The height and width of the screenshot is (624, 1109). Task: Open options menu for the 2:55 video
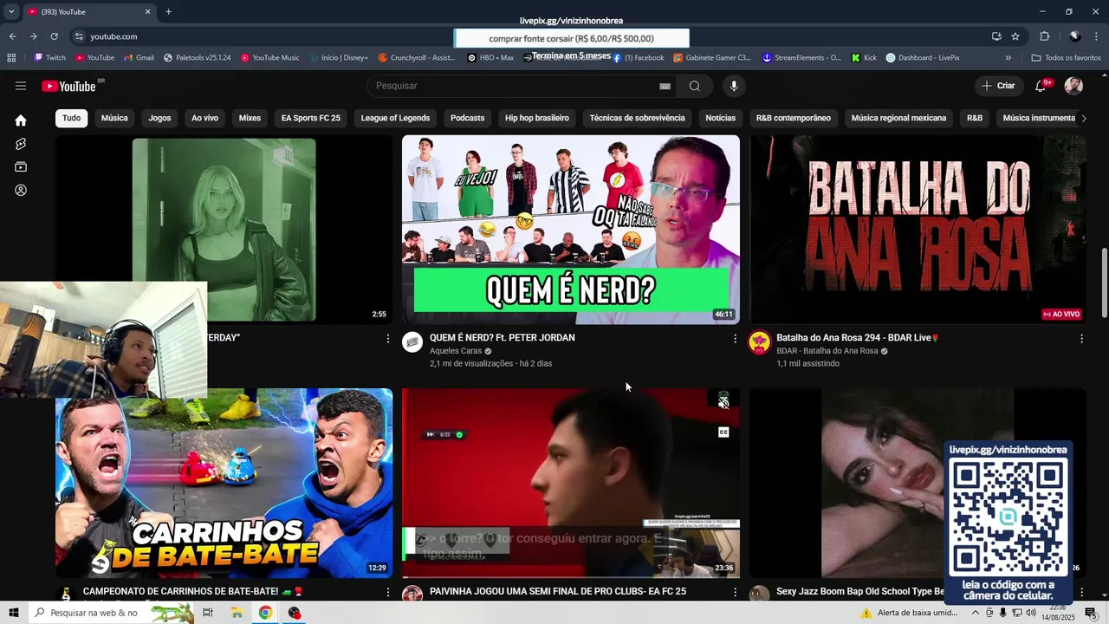pyautogui.click(x=388, y=339)
